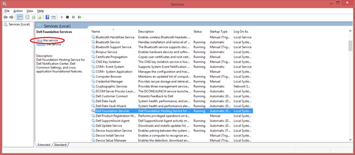Viewport: 355px width, 155px height.
Task: Click the Services (Local) header in details pane
Action: click(57, 26)
